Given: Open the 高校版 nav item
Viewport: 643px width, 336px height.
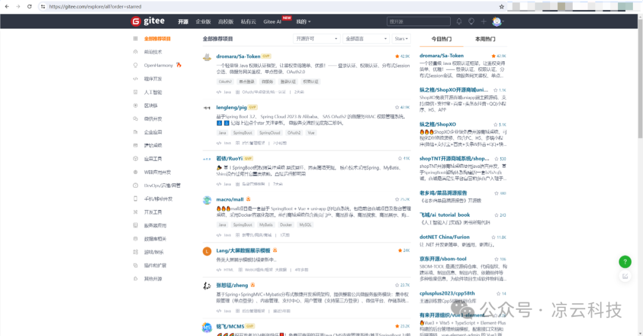Looking at the screenshot, I should click(x=226, y=21).
